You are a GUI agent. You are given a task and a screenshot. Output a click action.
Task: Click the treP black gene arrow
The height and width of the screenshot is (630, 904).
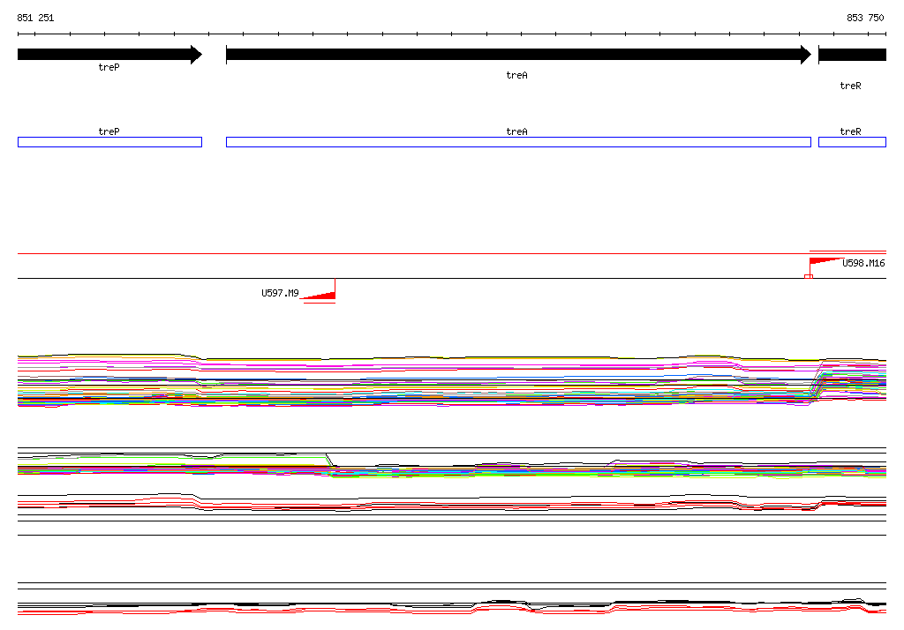110,55
